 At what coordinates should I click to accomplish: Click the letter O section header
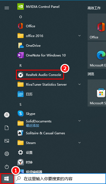coord(21,17)
